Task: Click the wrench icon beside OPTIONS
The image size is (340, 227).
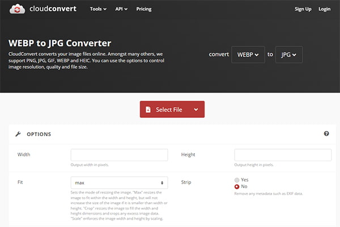Action: pyautogui.click(x=18, y=134)
